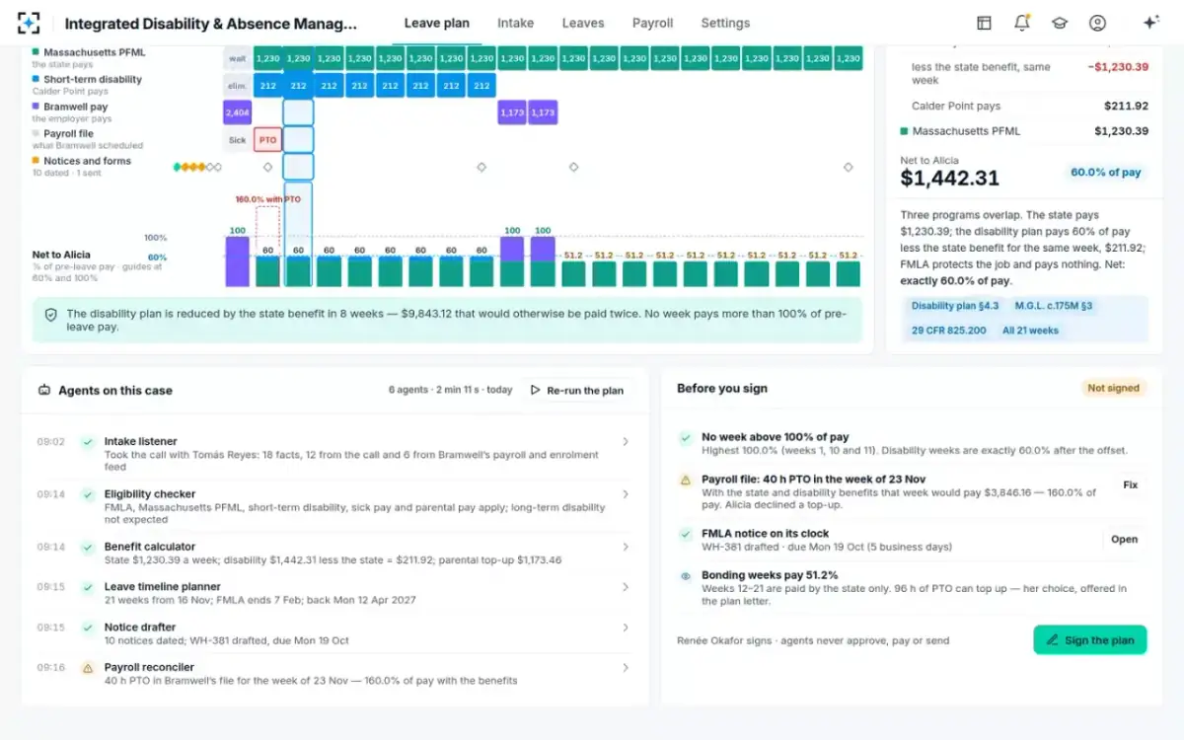Open the Disability plan §4.3 citation

tap(955, 306)
